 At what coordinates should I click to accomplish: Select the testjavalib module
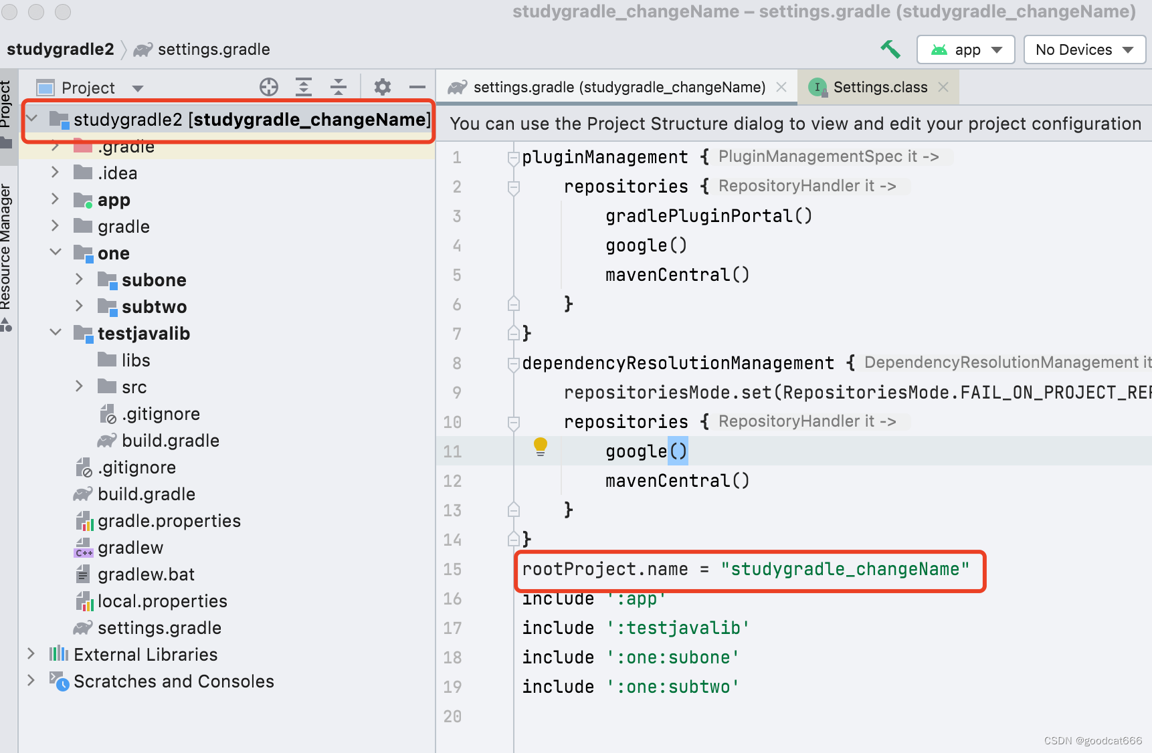coord(132,334)
